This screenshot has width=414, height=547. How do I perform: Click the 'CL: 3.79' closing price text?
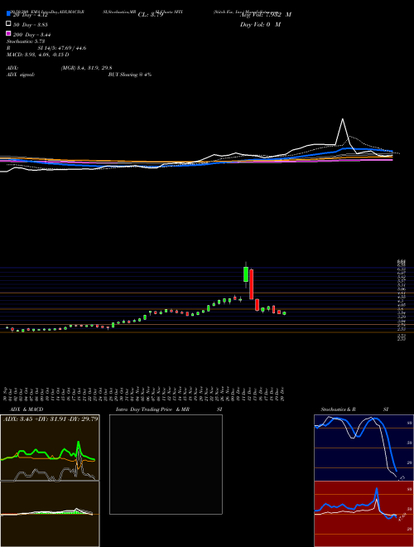click(151, 15)
